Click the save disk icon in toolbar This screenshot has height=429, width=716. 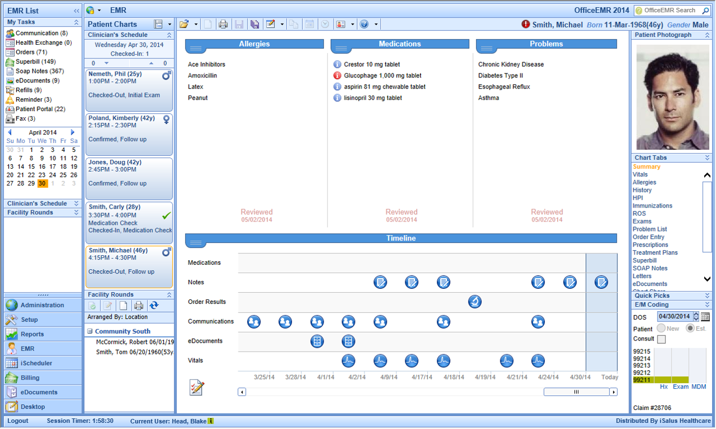pyautogui.click(x=239, y=24)
